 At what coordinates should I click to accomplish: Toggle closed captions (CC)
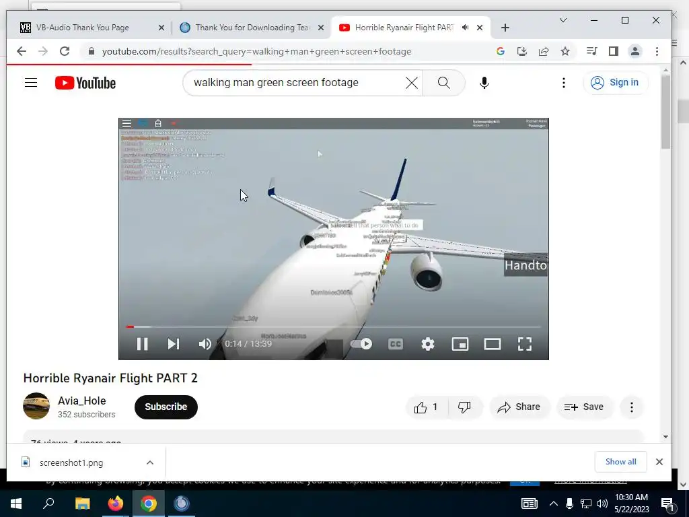396,344
